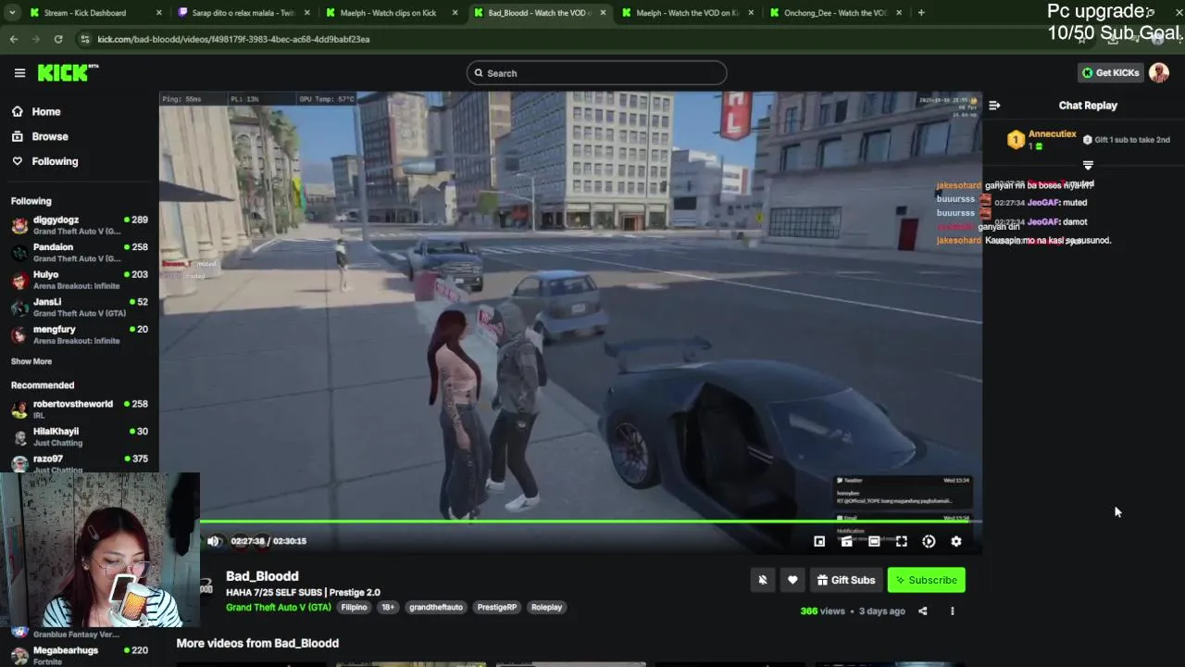
Task: Open the Bad_Bloodd channel name link
Action: (262, 576)
